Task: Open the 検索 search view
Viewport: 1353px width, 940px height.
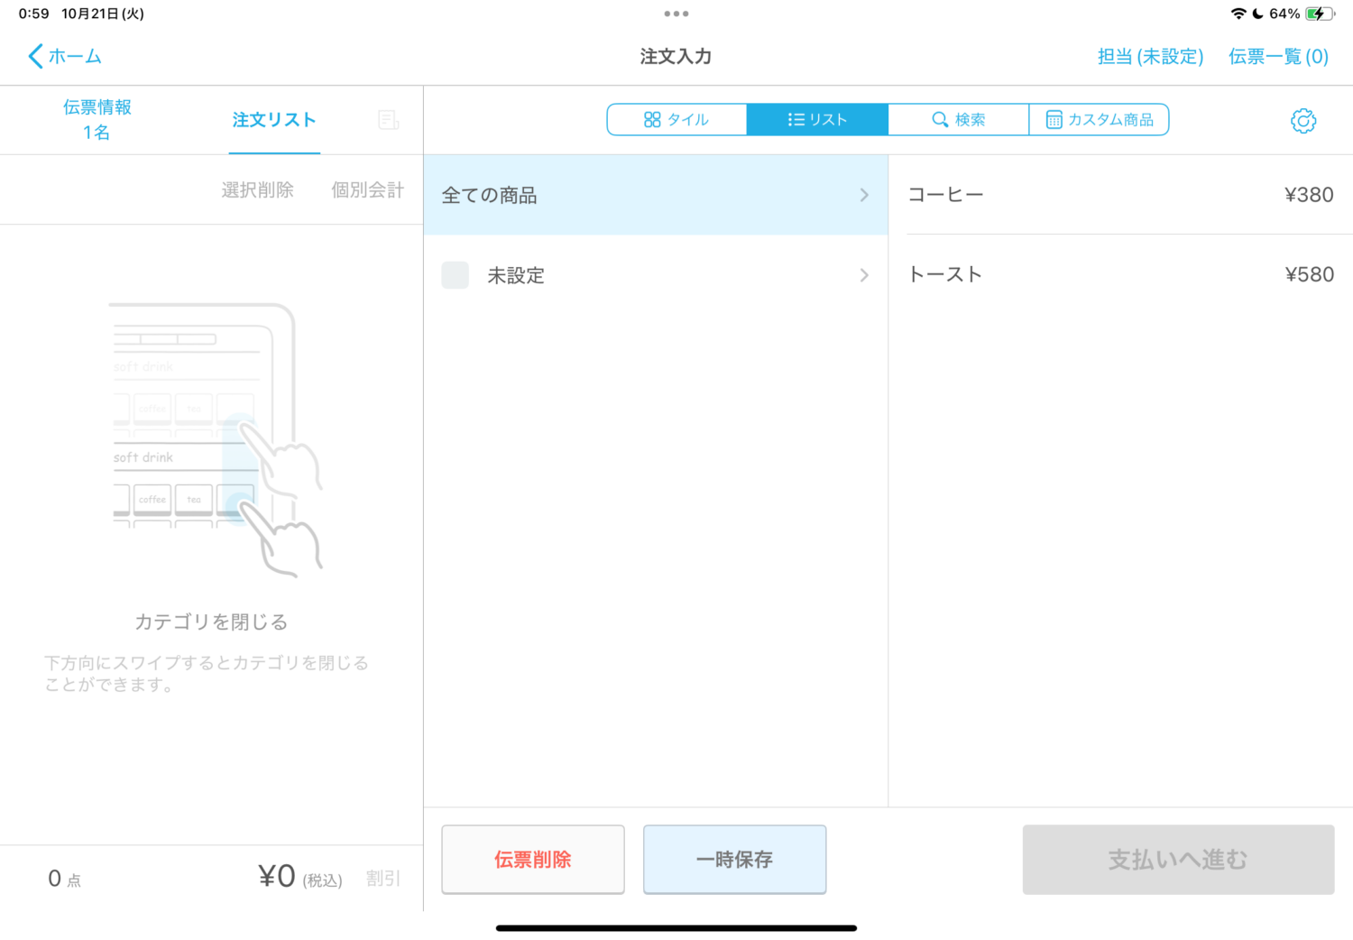Action: click(x=958, y=120)
